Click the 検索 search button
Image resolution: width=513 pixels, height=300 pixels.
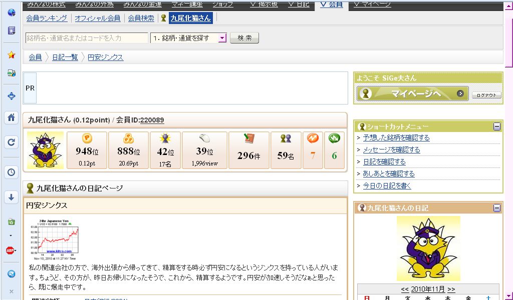pyautogui.click(x=244, y=38)
